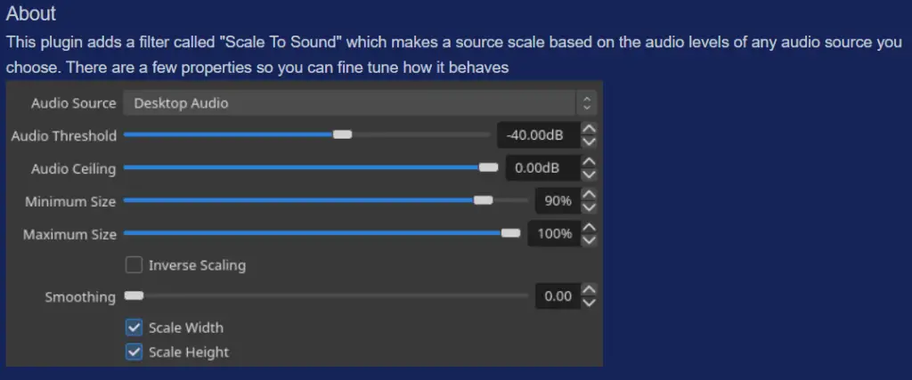Increase Audio Ceiling using up arrow
The image size is (912, 380).
pos(590,162)
